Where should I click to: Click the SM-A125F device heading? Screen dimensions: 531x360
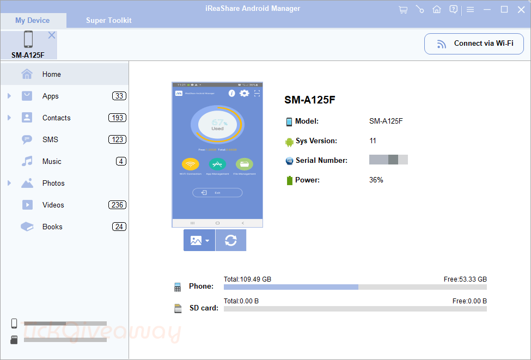pyautogui.click(x=310, y=100)
